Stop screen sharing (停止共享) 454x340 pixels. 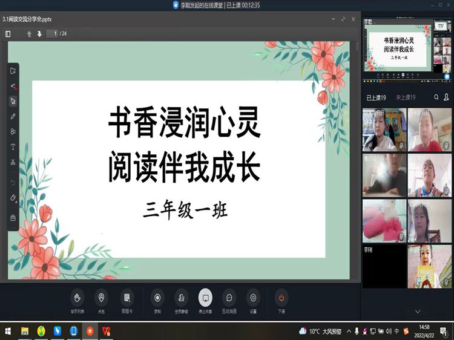coord(205,298)
